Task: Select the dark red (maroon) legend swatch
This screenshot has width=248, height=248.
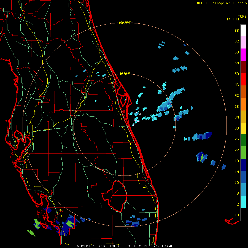Action: [243, 67]
